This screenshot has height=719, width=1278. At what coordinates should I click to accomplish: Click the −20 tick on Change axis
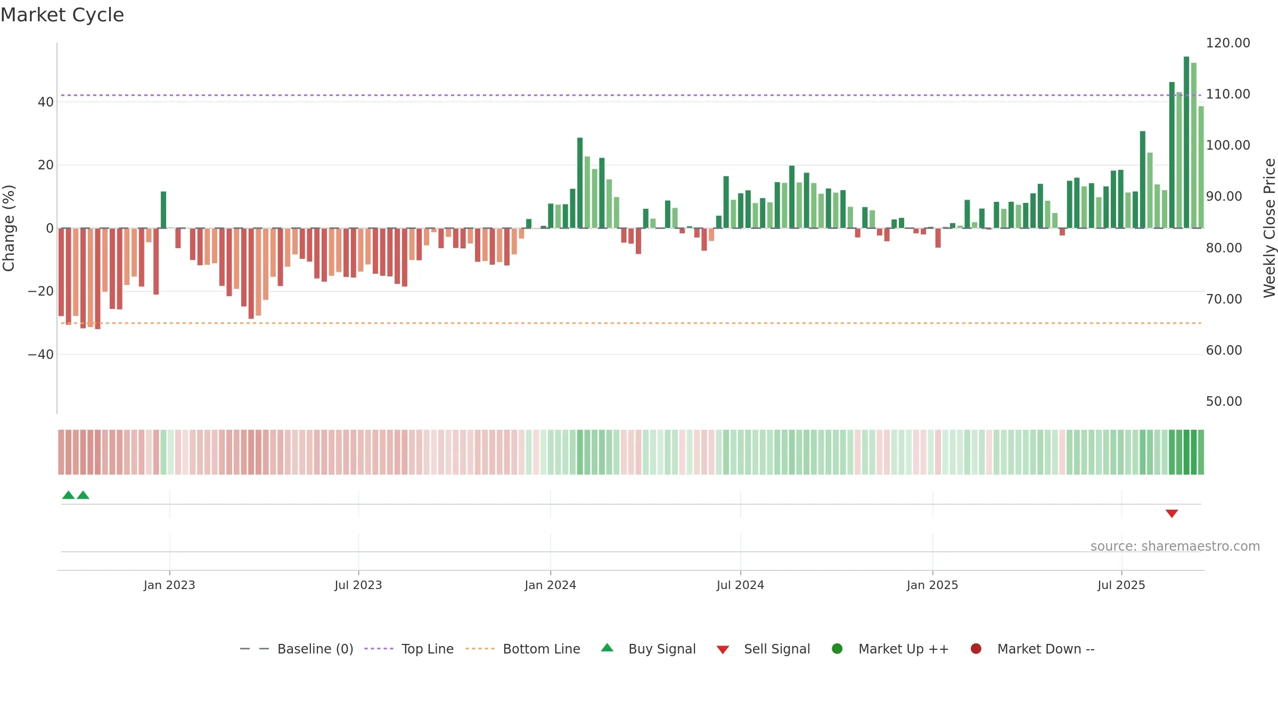pos(41,291)
